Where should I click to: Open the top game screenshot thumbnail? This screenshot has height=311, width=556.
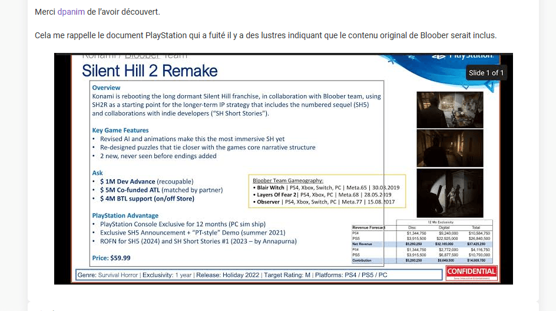(x=449, y=109)
